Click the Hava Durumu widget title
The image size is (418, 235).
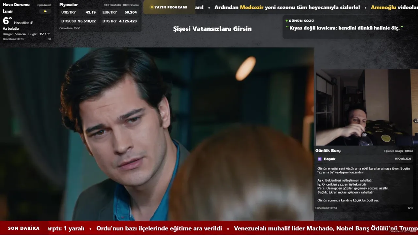16,5
